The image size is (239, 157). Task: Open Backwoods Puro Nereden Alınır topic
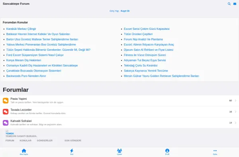tap(26, 76)
